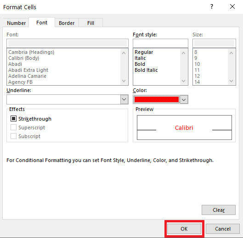The image size is (243, 238).
Task: Toggle the Strikethrough checkbox
Action: click(13, 119)
